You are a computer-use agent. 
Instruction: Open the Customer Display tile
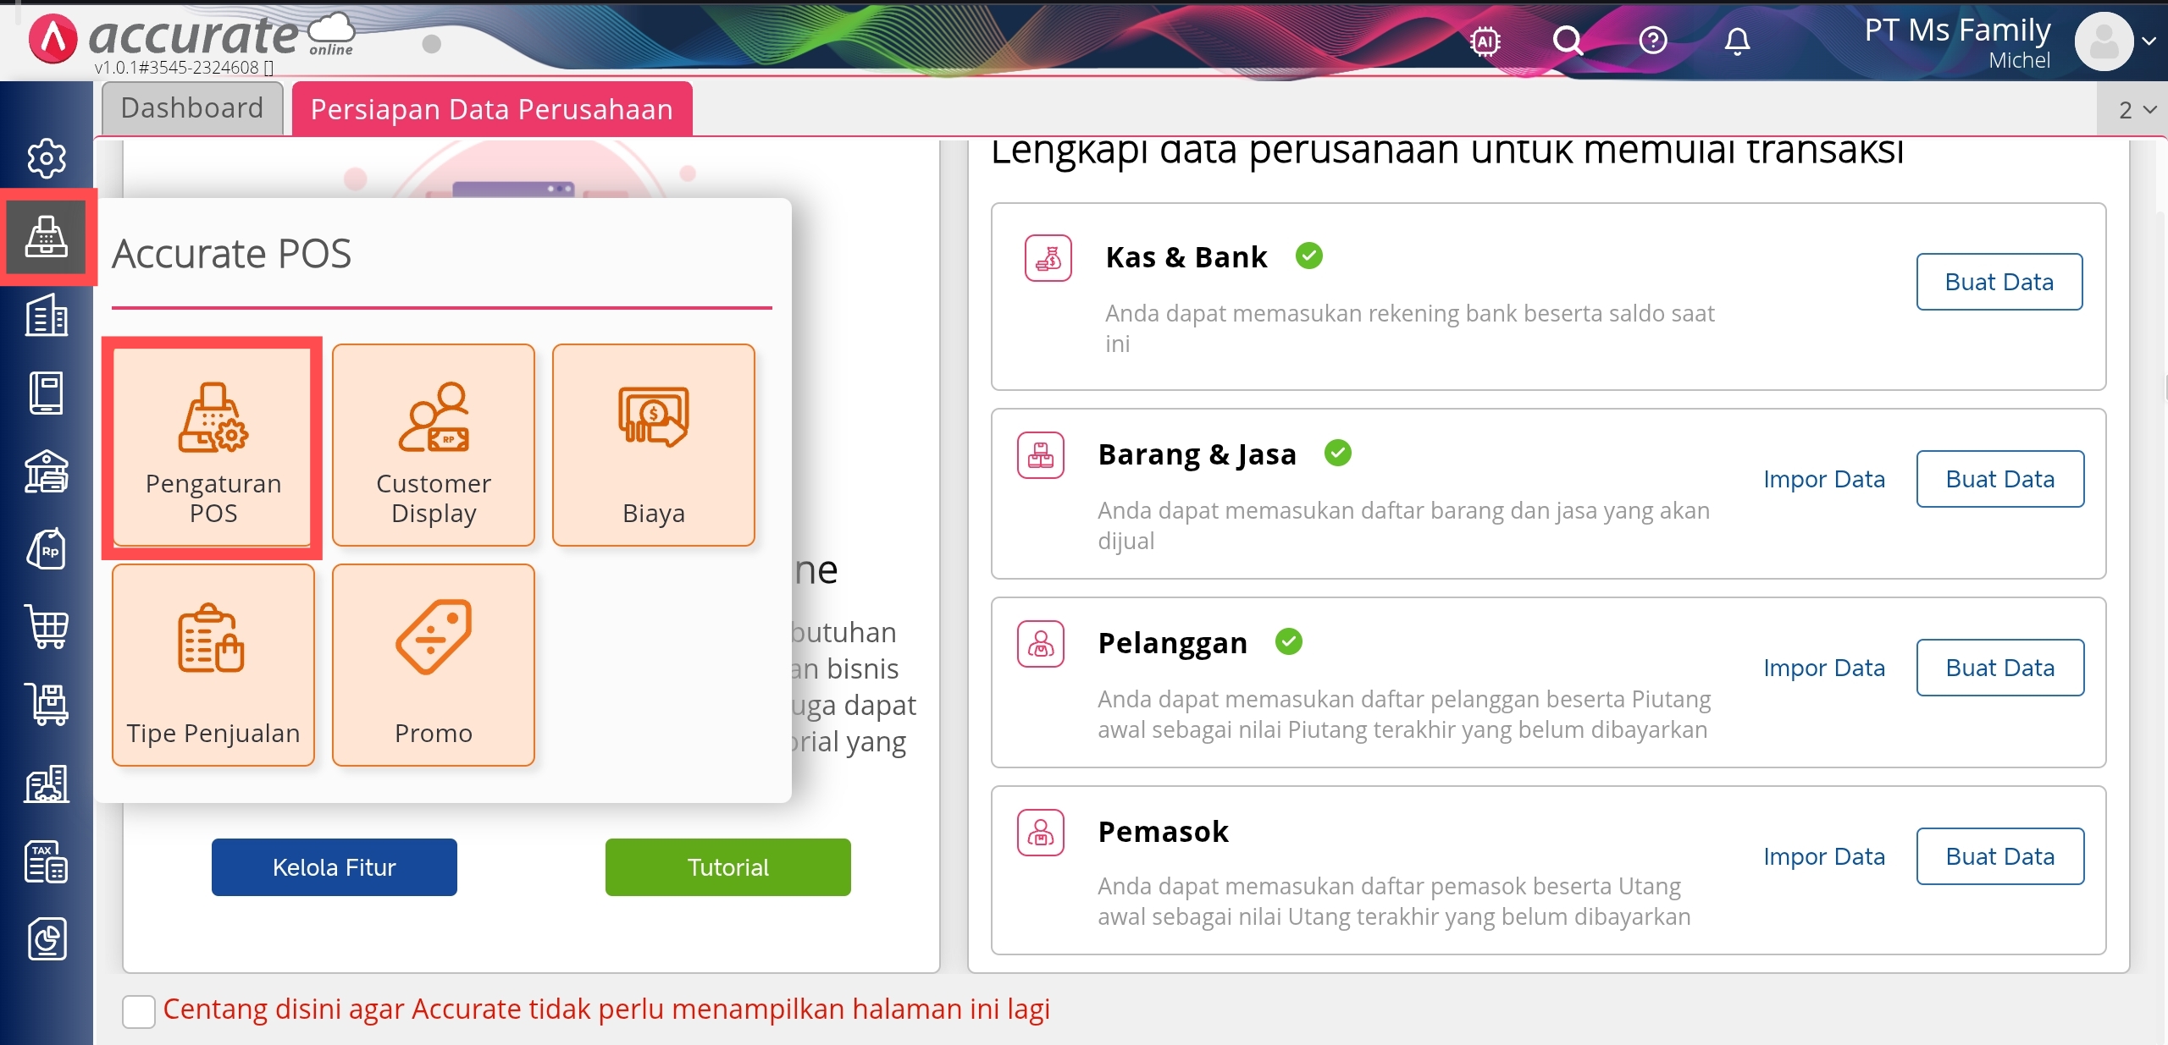434,445
